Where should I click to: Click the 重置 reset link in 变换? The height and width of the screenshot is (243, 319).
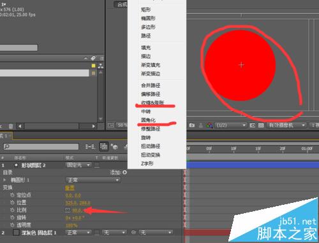click(70, 188)
